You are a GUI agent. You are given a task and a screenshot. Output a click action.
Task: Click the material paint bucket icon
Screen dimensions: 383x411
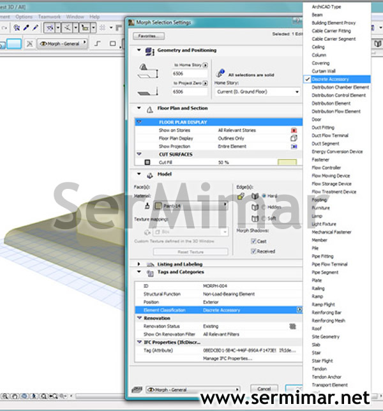[147, 206]
